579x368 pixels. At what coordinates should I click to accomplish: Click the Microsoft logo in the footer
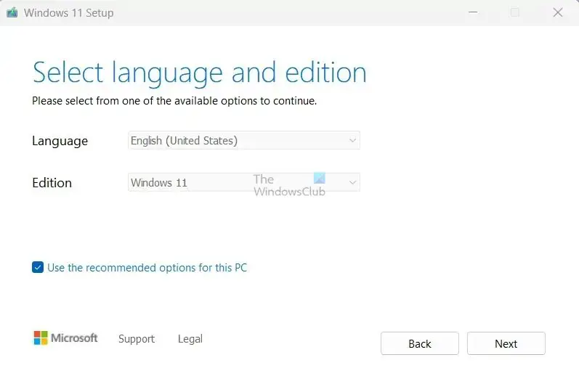pyautogui.click(x=65, y=338)
